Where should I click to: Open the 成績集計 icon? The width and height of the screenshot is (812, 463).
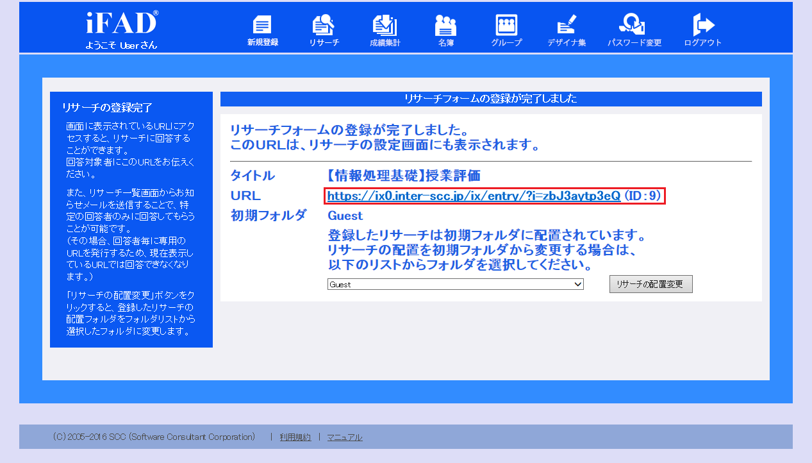(x=385, y=31)
